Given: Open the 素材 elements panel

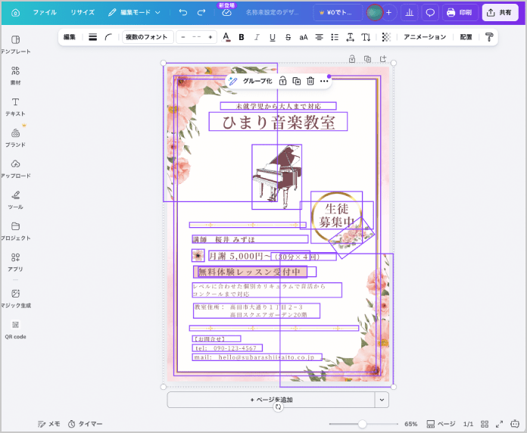Looking at the screenshot, I should click(15, 75).
